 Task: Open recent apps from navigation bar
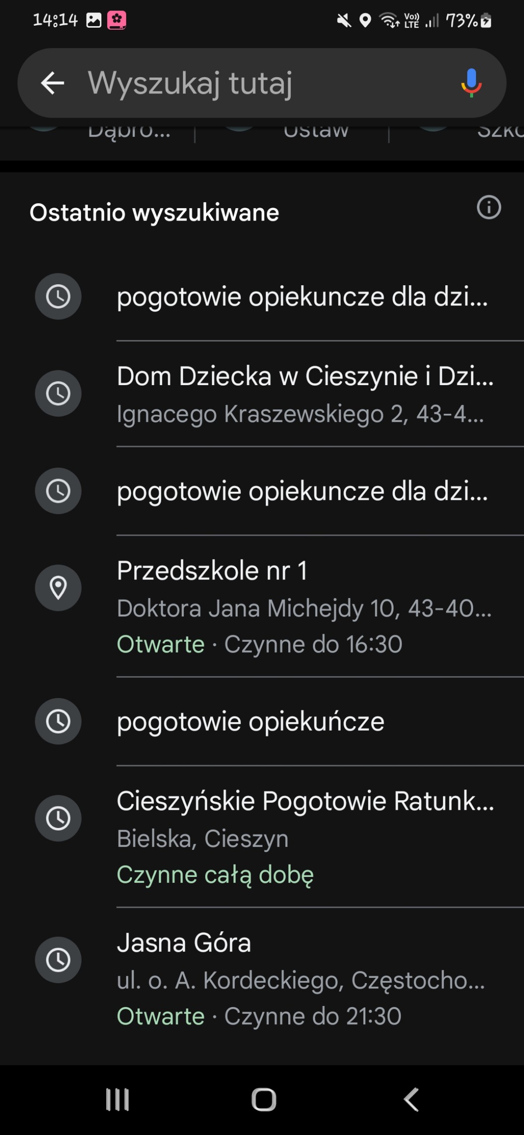[x=118, y=1099]
